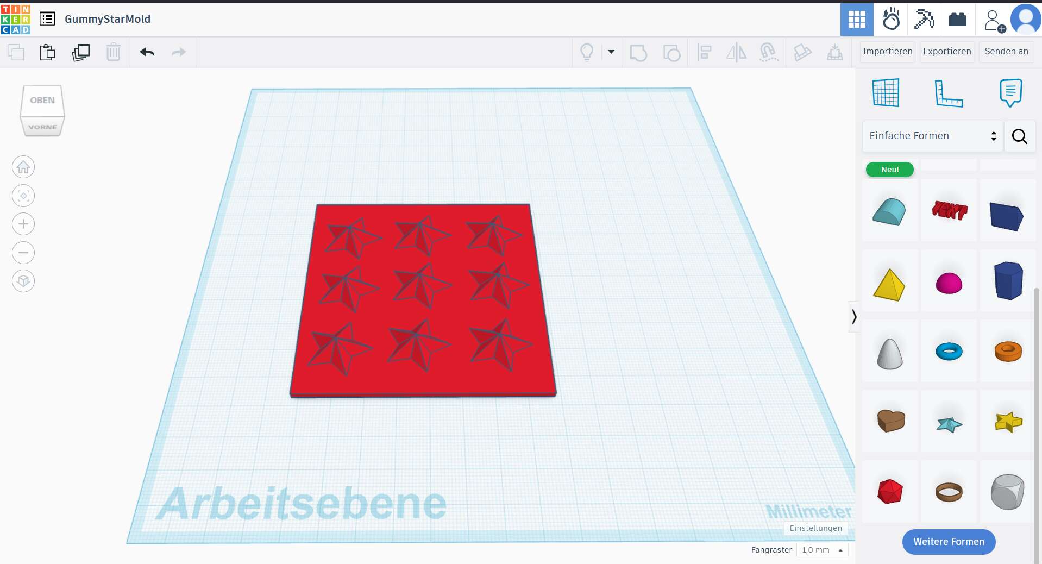
Task: Invite a collaborator with add-person icon
Action: point(994,21)
